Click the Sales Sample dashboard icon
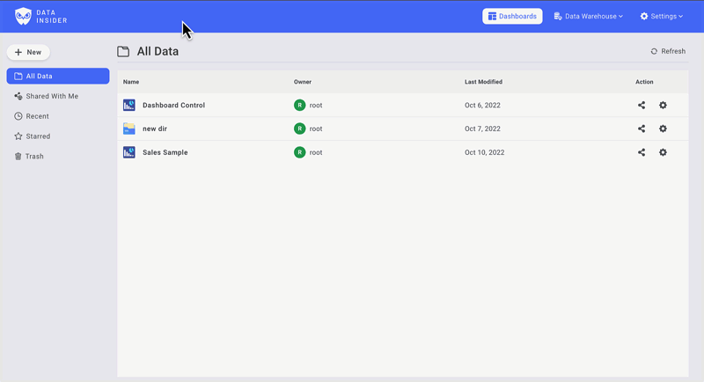 pyautogui.click(x=129, y=153)
